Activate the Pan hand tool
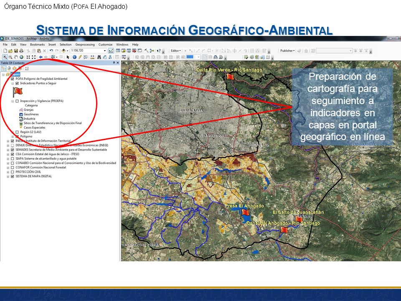 16,57
